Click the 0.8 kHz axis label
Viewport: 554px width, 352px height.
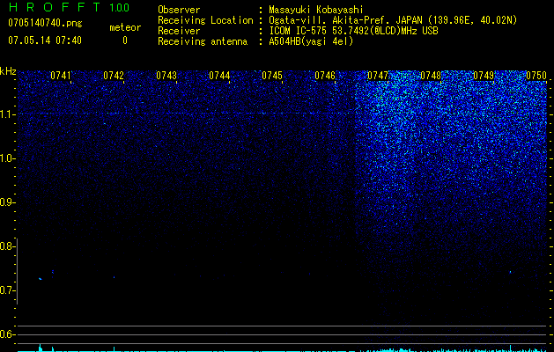pyautogui.click(x=7, y=246)
